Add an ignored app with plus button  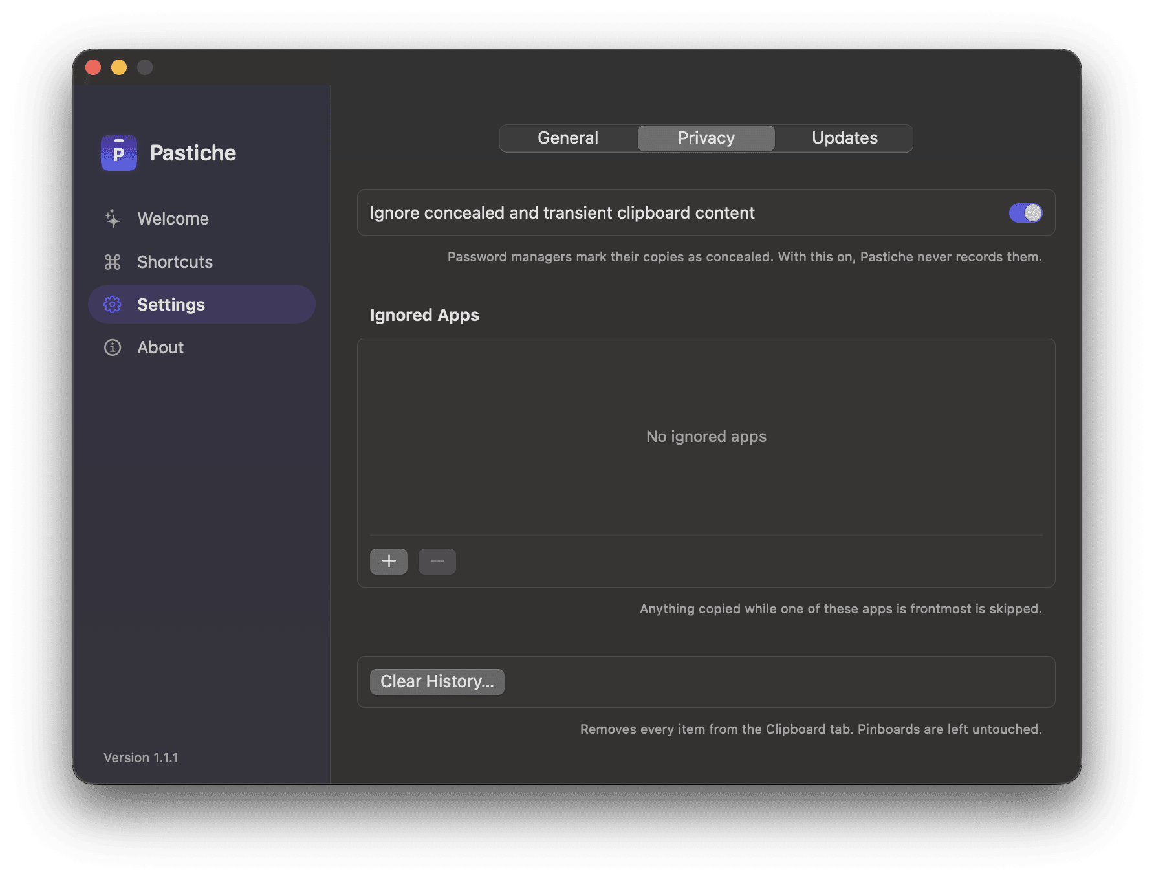389,561
